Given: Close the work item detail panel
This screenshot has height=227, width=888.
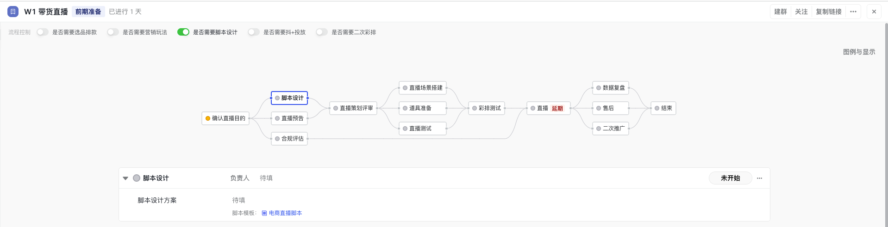Looking at the screenshot, I should 874,12.
